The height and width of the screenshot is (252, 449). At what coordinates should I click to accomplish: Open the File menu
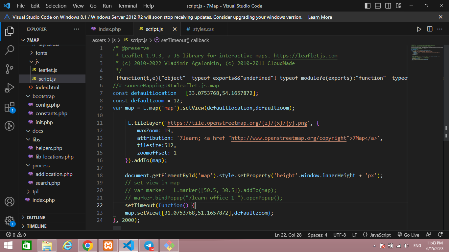(x=21, y=6)
